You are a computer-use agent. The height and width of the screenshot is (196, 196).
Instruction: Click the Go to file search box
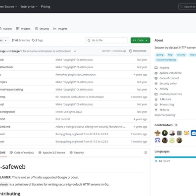click(x=106, y=40)
